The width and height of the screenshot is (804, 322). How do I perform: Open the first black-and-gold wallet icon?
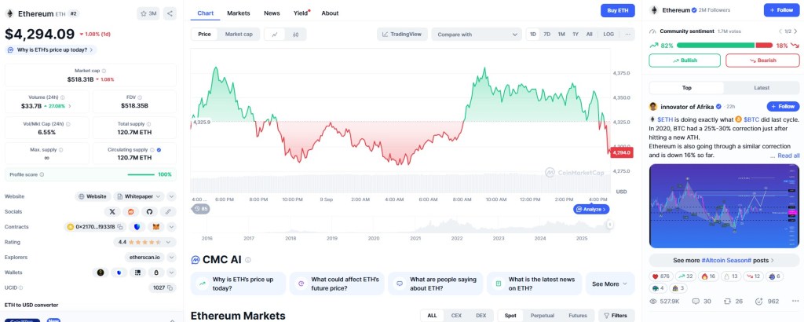pos(100,273)
